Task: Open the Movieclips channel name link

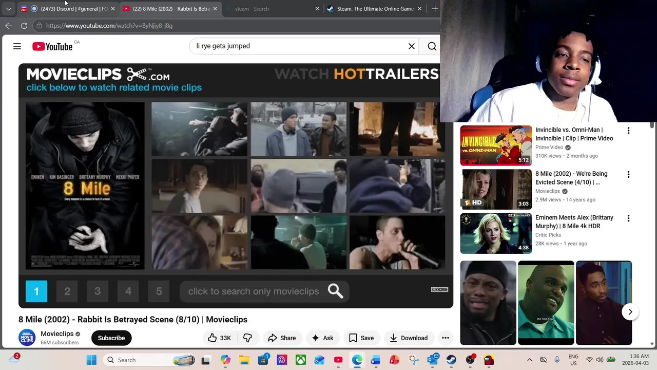Action: click(57, 334)
